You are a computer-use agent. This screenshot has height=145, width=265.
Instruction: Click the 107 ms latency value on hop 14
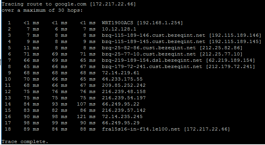click(x=86, y=104)
